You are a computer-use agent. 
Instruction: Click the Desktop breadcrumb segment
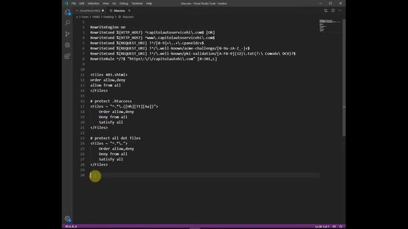108,17
